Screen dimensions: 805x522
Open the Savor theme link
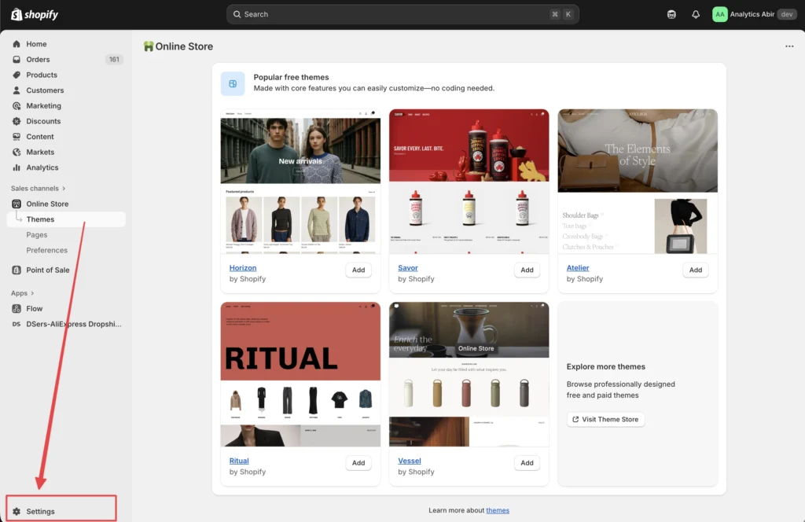(408, 268)
